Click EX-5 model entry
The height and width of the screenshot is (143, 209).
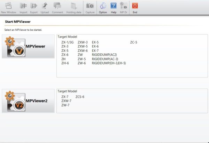95,42
